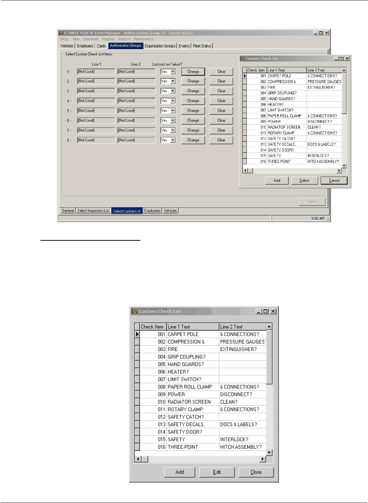Click Clear button for check item 8
368x503 pixels.
pos(221,140)
